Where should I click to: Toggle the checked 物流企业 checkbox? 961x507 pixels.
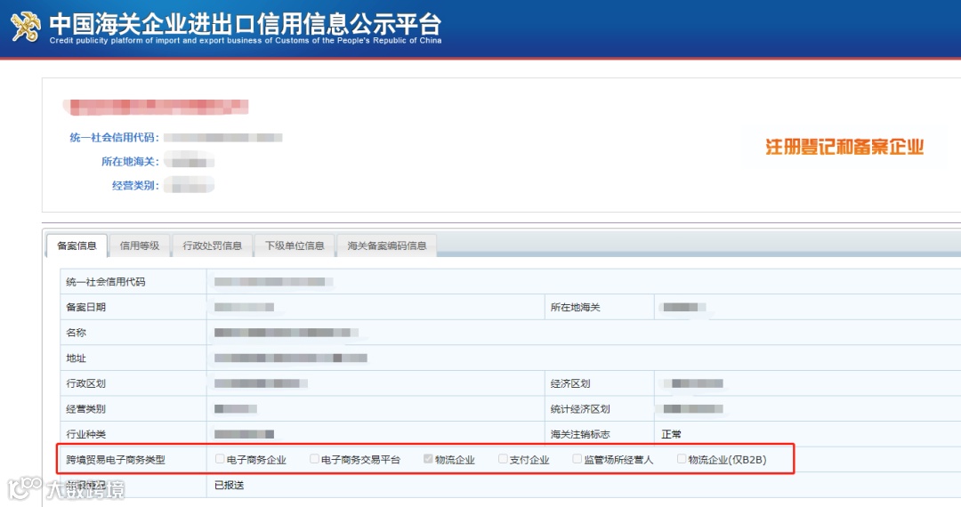coord(428,459)
